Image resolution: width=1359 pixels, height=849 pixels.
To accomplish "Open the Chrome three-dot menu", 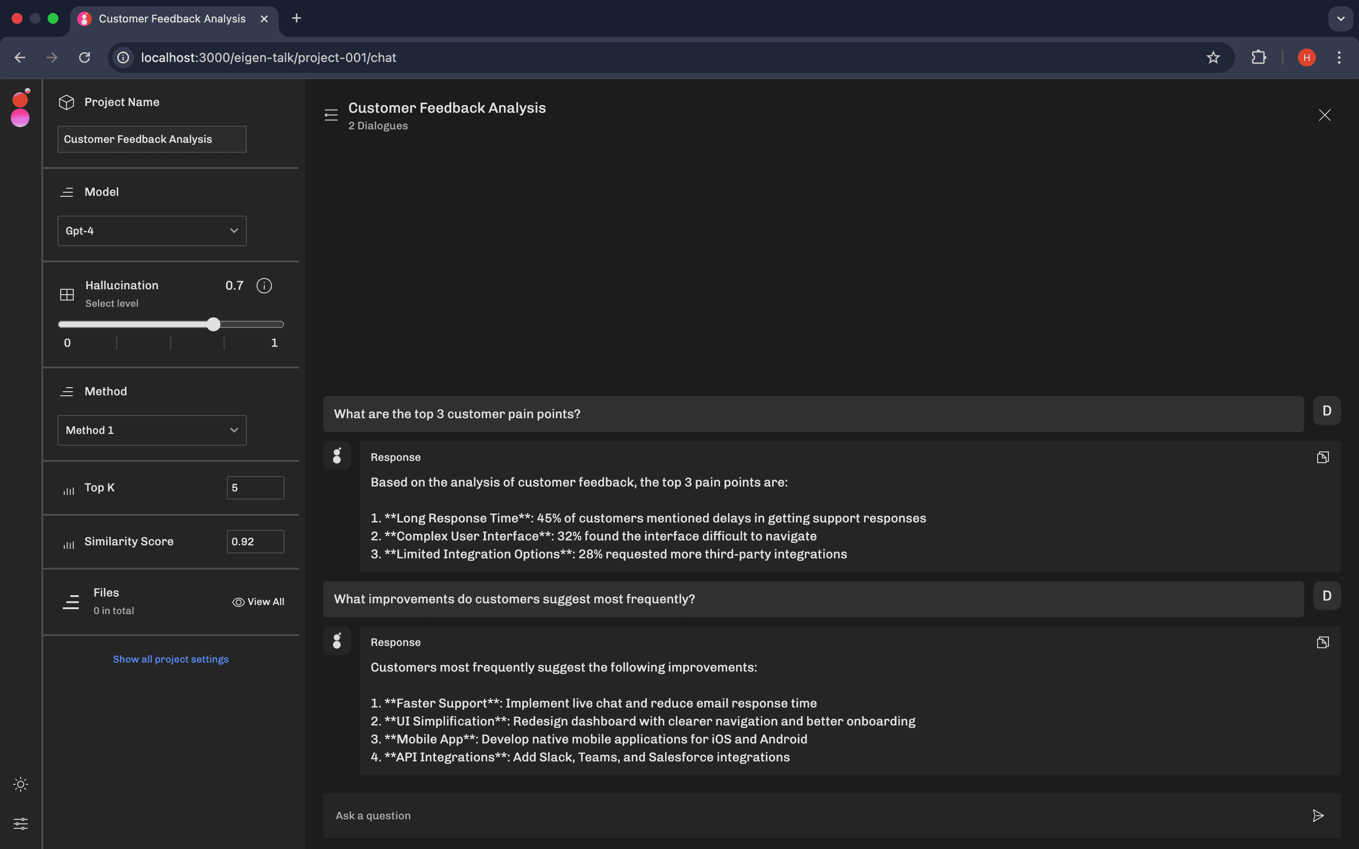I will (1339, 58).
